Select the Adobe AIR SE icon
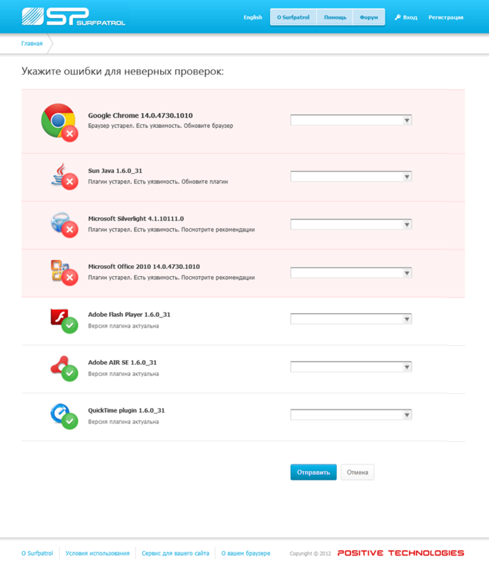Screen dimensions: 489x572 coord(61,367)
